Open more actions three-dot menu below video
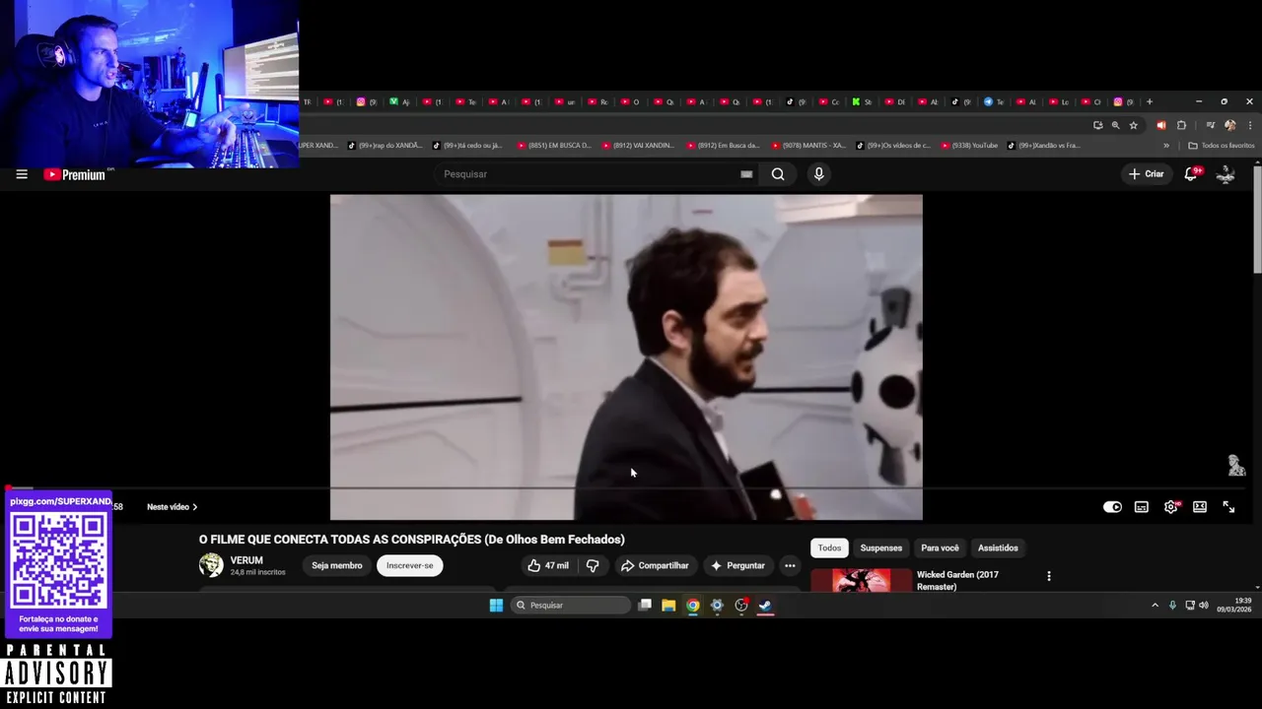 [790, 565]
